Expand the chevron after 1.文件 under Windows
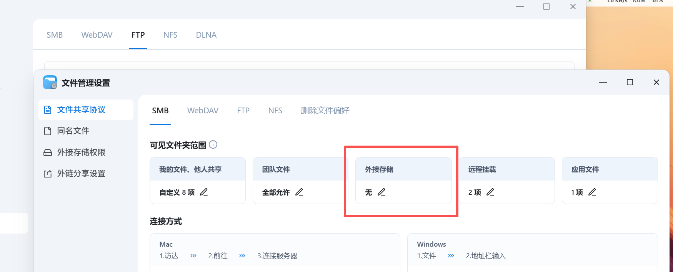The width and height of the screenshot is (673, 272). tap(451, 255)
